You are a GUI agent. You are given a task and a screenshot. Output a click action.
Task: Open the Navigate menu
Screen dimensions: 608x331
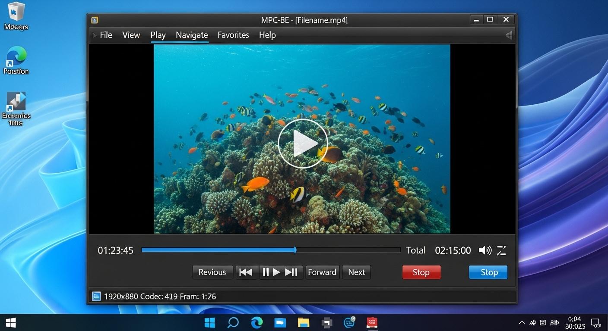click(192, 35)
